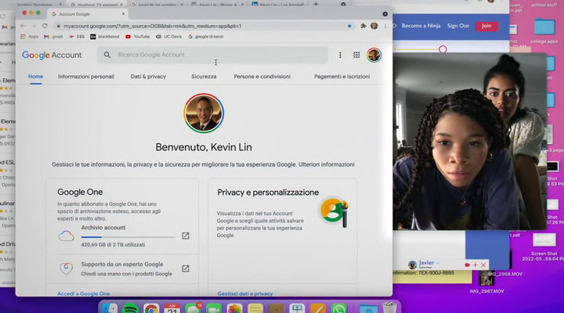Viewport: 564px width, 313px height.
Task: Open the Trash in the dock
Action: (x=389, y=308)
